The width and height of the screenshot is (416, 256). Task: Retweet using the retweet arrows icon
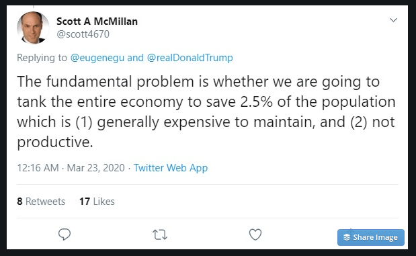[x=160, y=234]
